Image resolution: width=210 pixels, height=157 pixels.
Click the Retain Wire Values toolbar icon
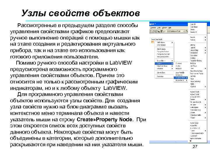click(155, 31)
